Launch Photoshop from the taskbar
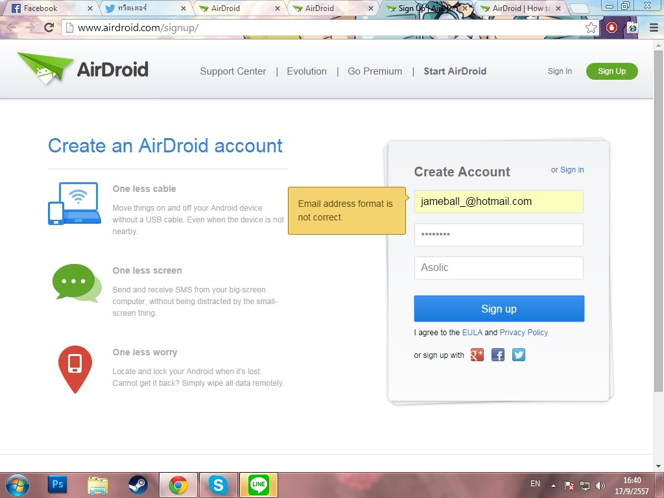664x498 pixels. 57,484
